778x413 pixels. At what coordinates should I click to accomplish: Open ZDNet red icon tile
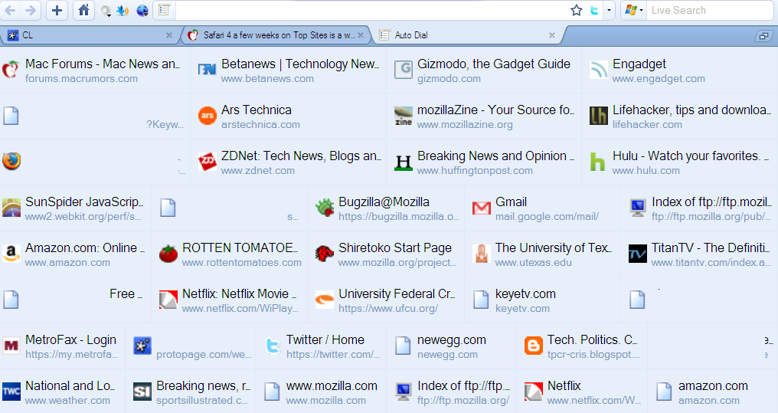coord(208,162)
